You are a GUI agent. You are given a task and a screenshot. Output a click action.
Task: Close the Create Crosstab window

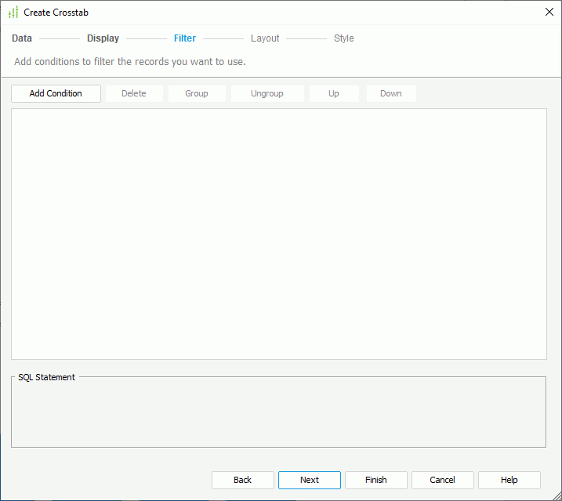[549, 12]
